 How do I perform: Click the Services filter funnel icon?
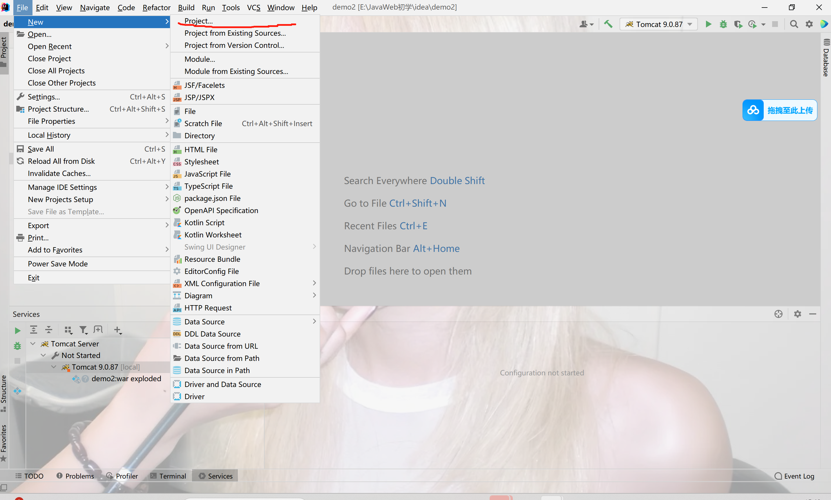pos(83,330)
